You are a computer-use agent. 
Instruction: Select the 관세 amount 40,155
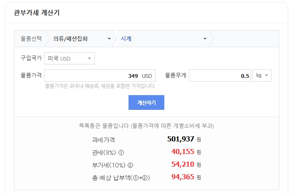[x=182, y=152]
